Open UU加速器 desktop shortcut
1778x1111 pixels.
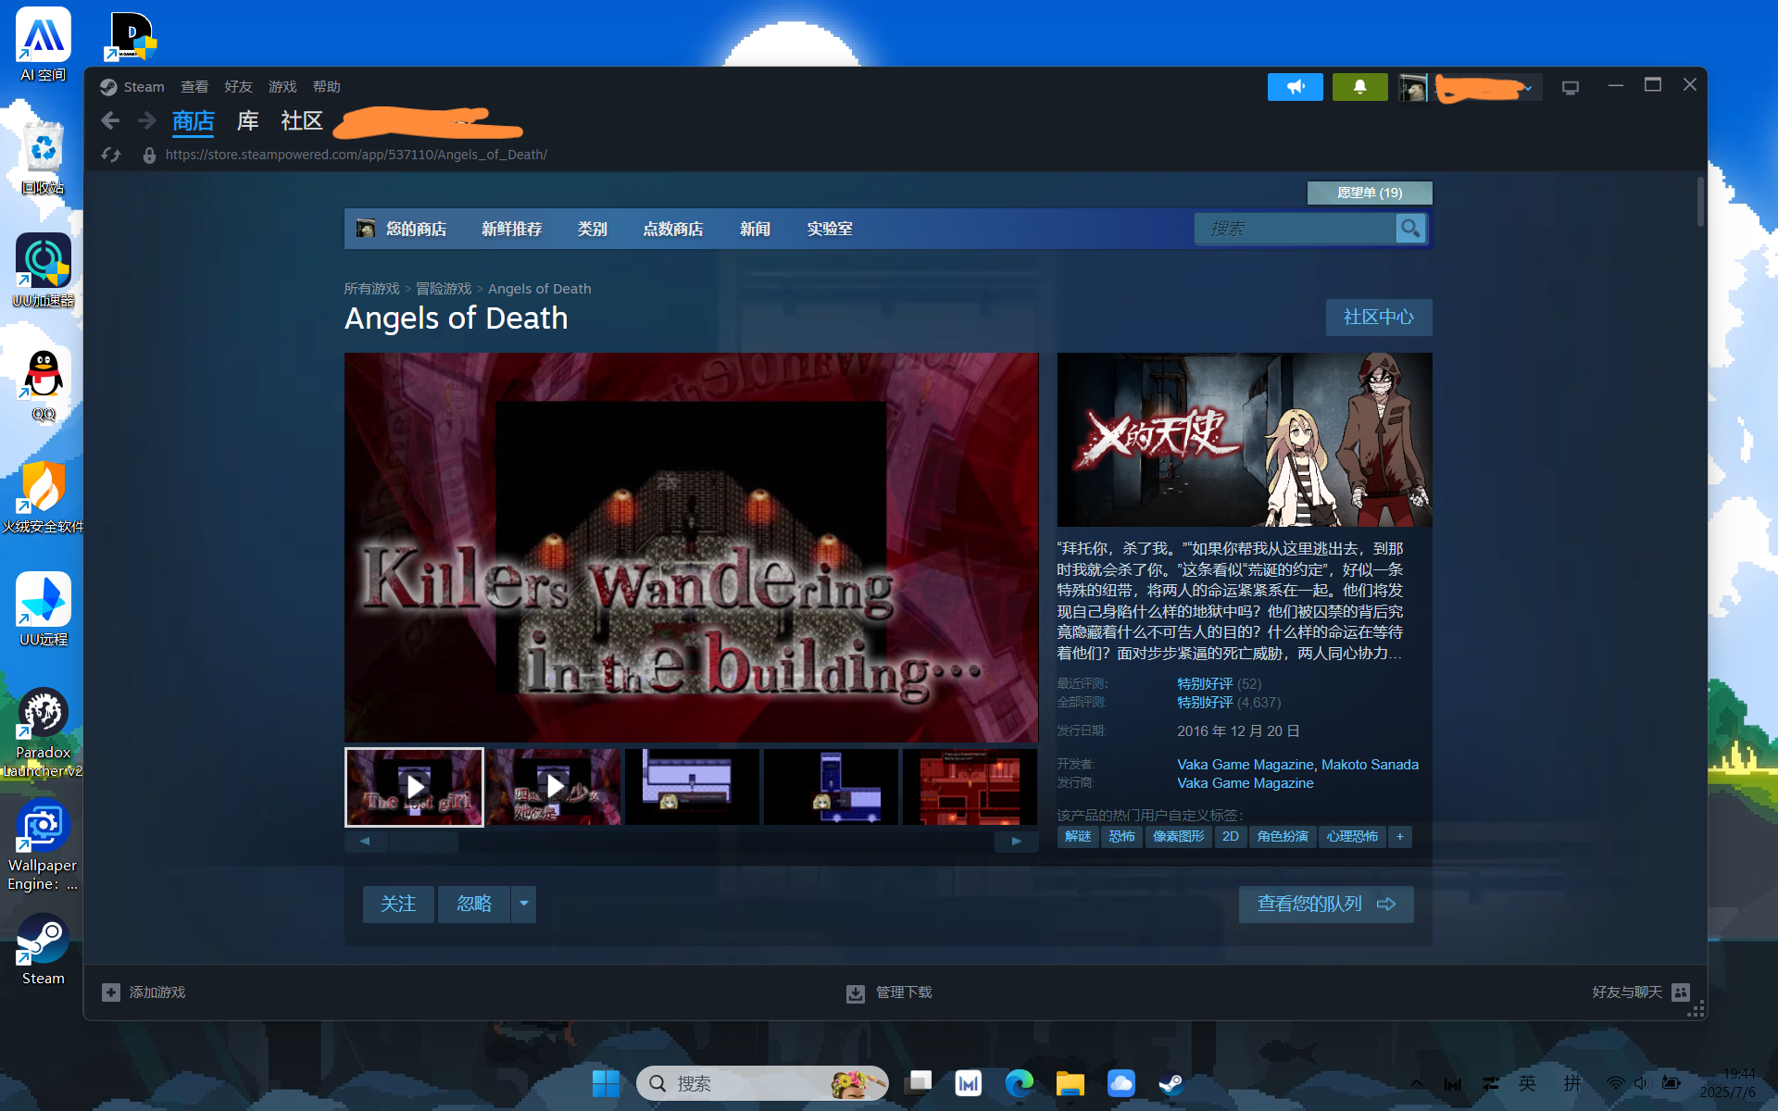44,270
